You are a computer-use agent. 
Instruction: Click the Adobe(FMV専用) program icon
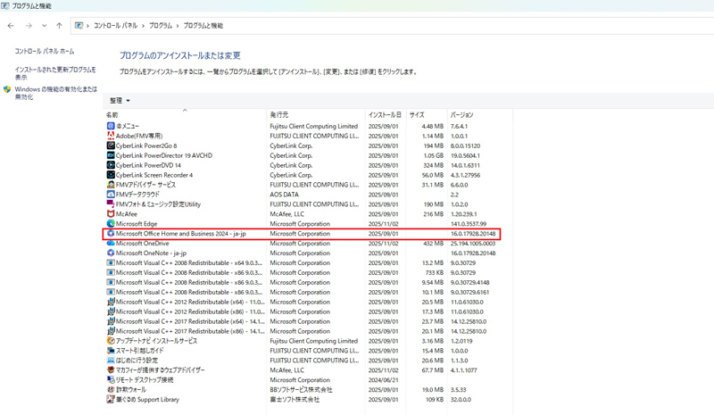click(x=111, y=137)
